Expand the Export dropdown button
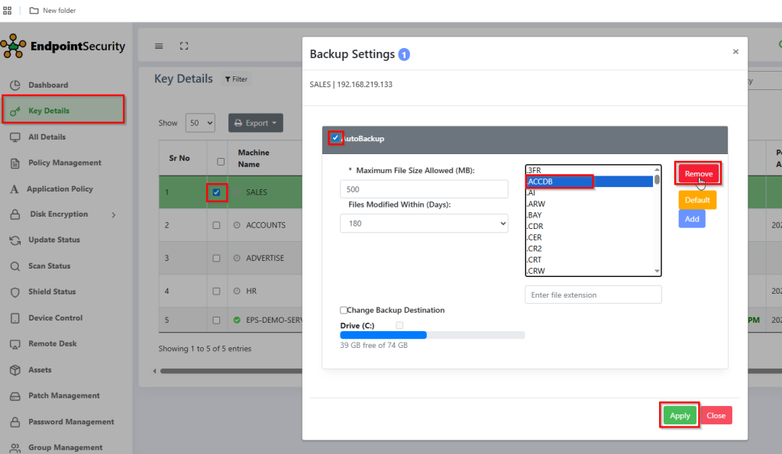This screenshot has height=454, width=782. pyautogui.click(x=256, y=123)
